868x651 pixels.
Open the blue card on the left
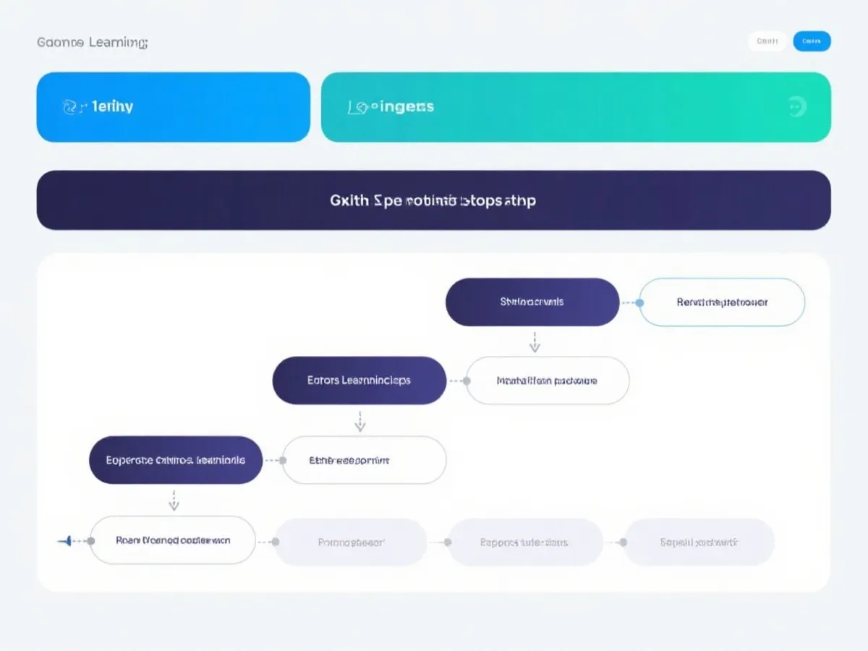point(174,107)
